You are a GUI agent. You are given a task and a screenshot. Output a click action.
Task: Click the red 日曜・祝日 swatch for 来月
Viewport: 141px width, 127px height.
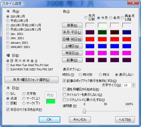[x=115, y=39]
